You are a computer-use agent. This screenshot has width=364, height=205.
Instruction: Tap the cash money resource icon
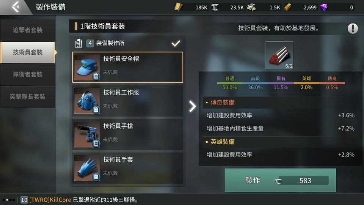coord(251,7)
